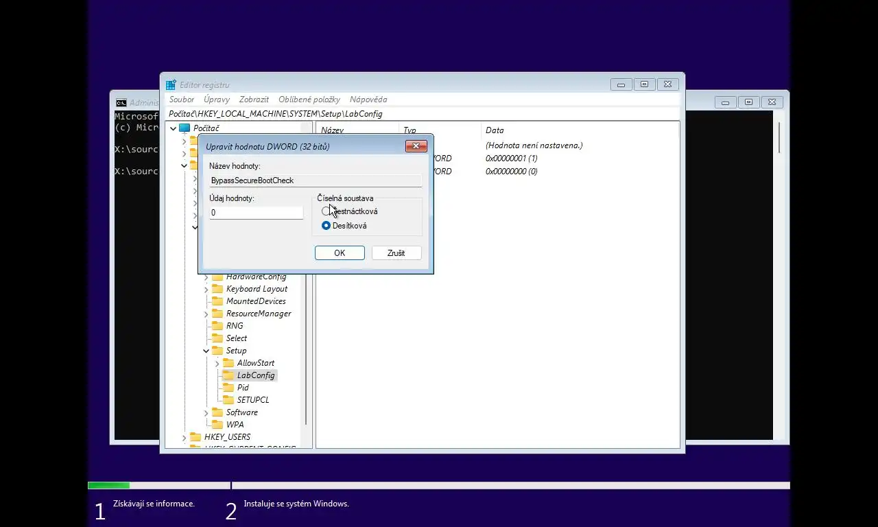Open the Oblíbené položky menu
The height and width of the screenshot is (527, 878).
point(309,99)
